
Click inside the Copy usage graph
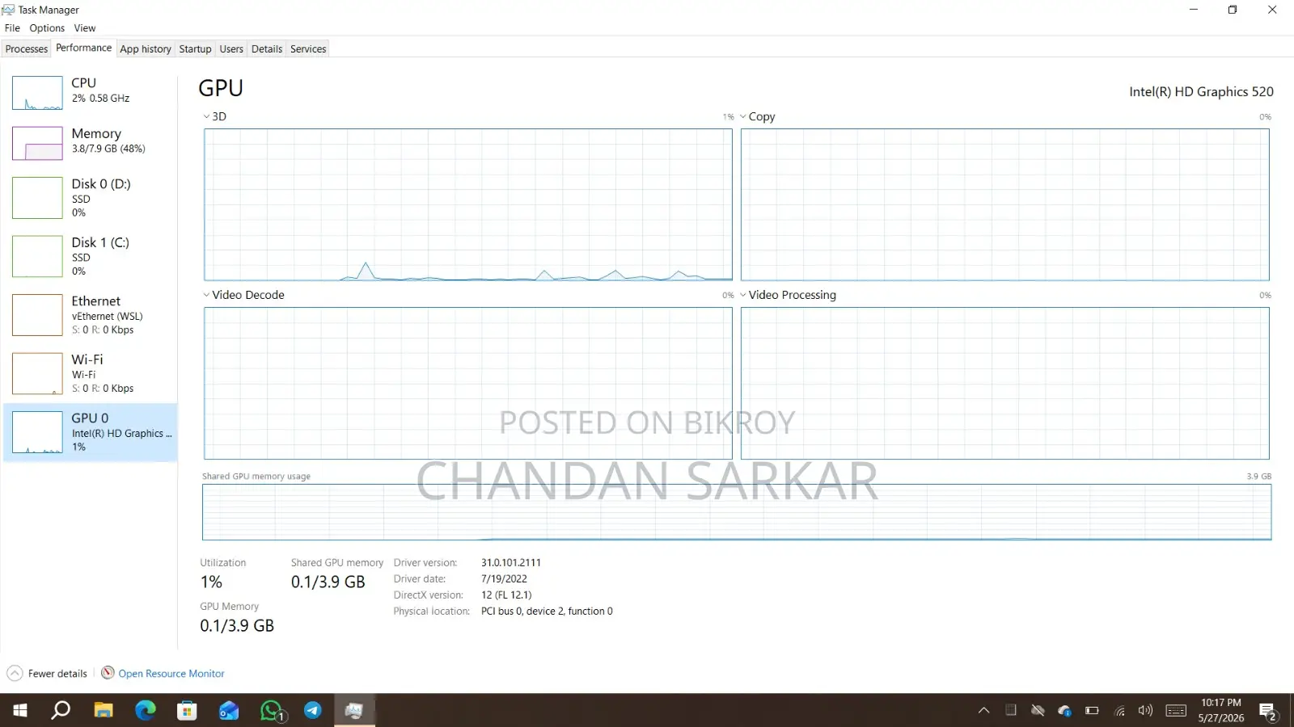(x=1005, y=204)
